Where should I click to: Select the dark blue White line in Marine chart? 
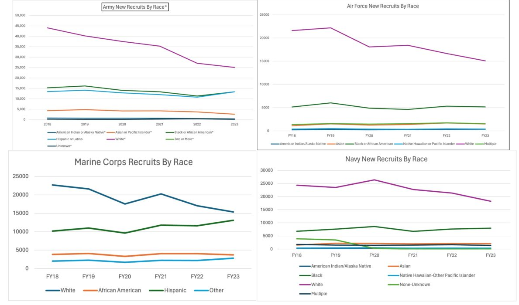(x=143, y=199)
